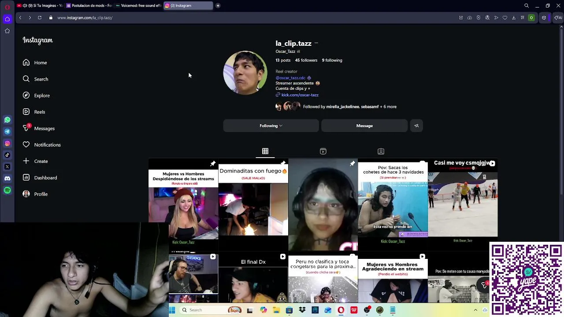This screenshot has width=564, height=317.
Task: Open Instagram Notifications
Action: click(x=42, y=145)
